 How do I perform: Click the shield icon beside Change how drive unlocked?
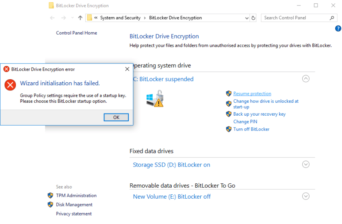[229, 104]
